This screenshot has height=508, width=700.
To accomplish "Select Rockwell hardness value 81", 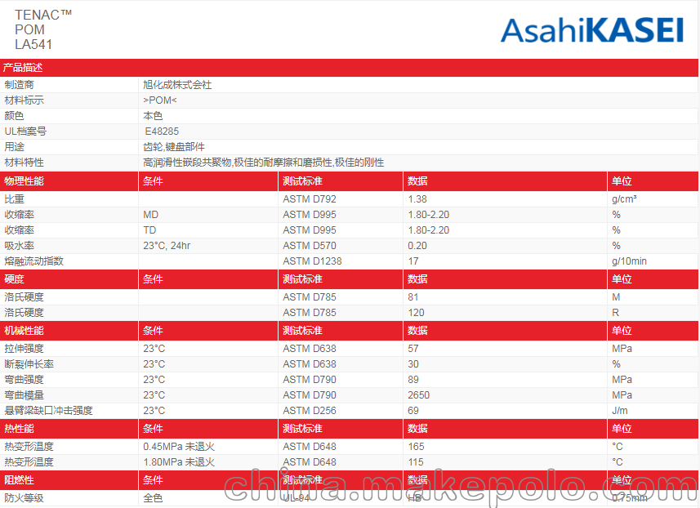I will [413, 297].
